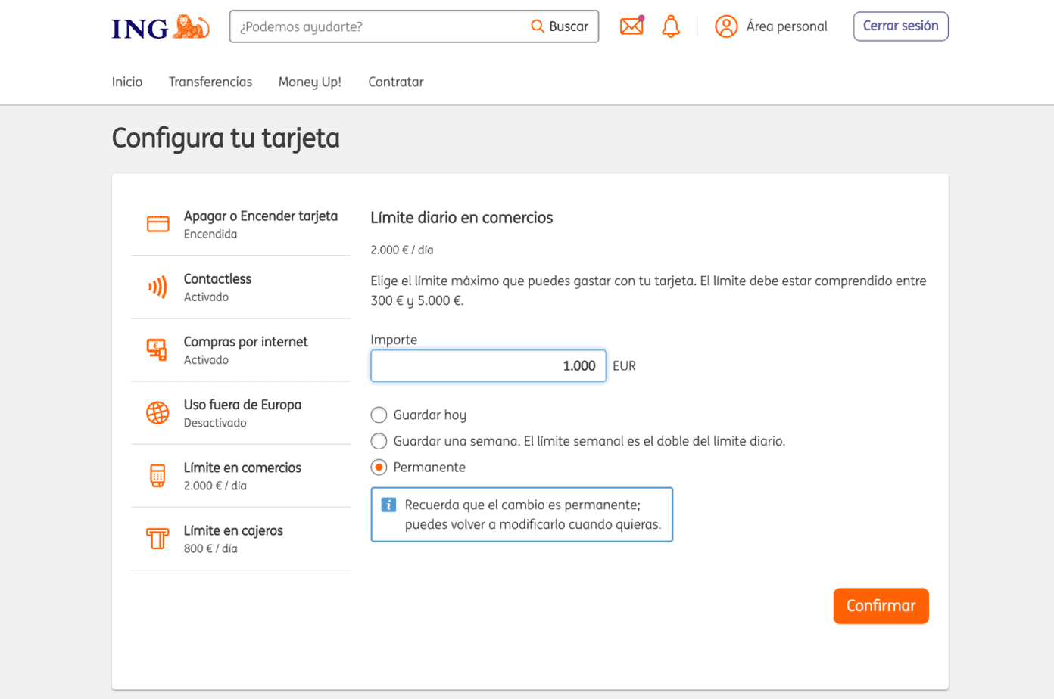
Task: Click the Límite diario en comercios heading
Action: click(462, 218)
